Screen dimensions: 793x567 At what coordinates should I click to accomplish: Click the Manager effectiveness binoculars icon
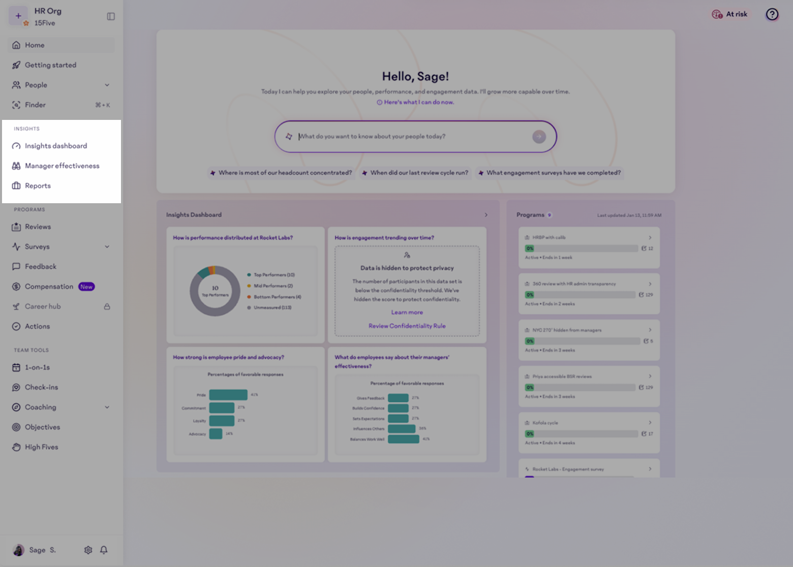16,166
